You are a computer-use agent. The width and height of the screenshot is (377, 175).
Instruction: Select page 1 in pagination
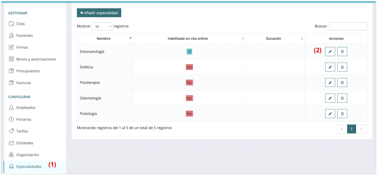click(352, 129)
